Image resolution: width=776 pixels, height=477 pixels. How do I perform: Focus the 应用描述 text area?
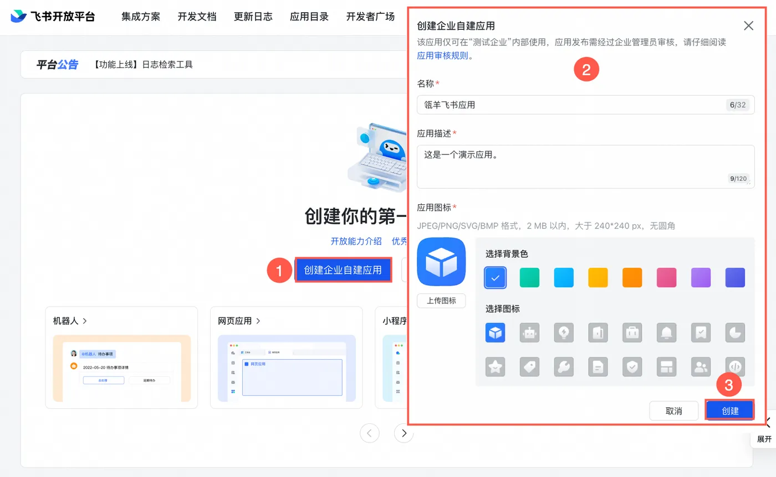(x=585, y=167)
